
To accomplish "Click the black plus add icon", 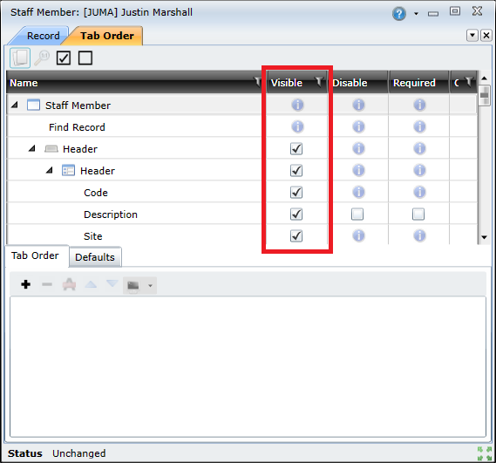I will click(25, 284).
